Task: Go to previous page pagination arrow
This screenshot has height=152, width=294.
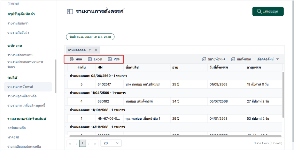Action: [76, 144]
